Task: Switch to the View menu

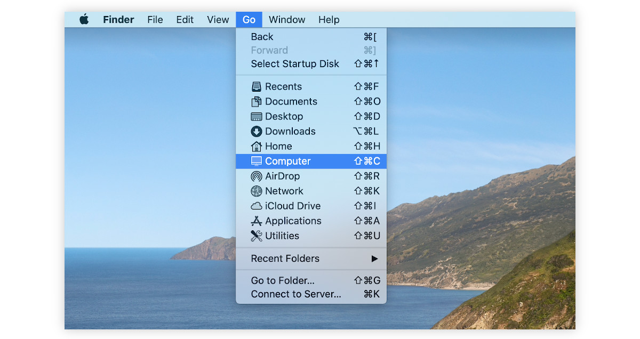Action: coord(218,19)
